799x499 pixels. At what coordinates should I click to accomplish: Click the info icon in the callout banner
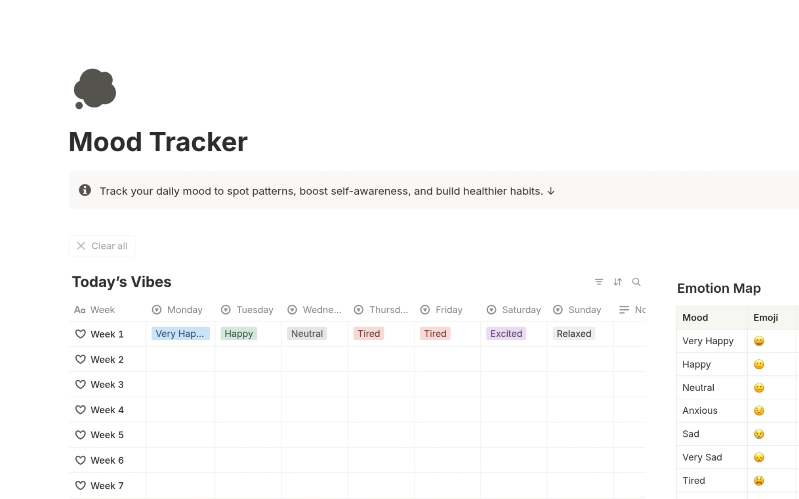pyautogui.click(x=84, y=190)
